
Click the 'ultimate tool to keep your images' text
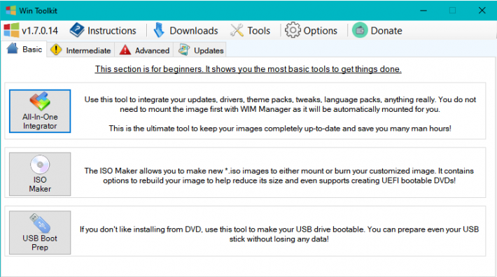pyautogui.click(x=280, y=129)
